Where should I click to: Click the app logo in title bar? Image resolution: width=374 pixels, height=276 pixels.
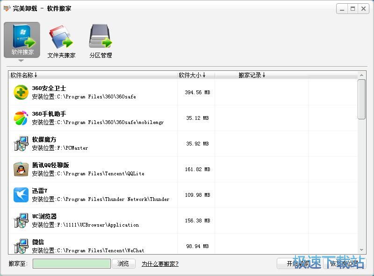tap(7, 8)
